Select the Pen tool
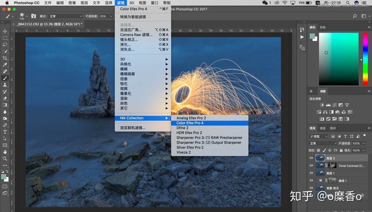 5,125
